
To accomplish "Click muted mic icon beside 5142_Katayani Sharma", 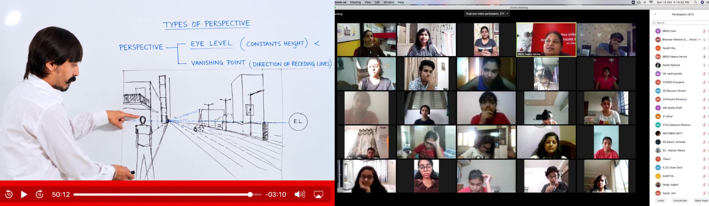I will click(704, 125).
